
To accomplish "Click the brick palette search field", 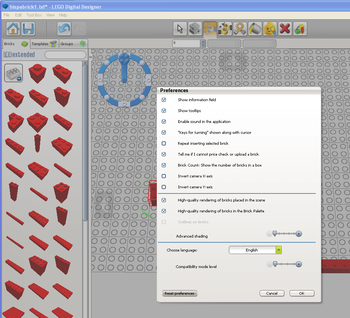I will pos(65,55).
